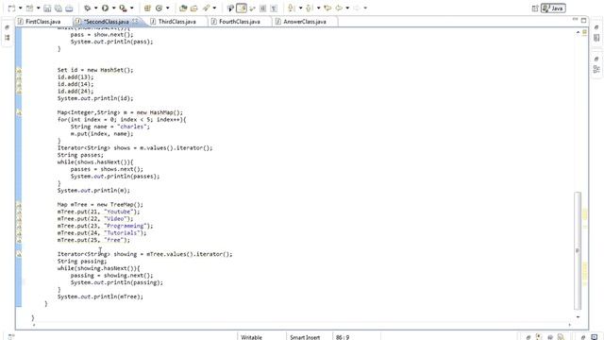This screenshot has width=604, height=340.
Task: Minimize the editor area
Action: (575, 20)
